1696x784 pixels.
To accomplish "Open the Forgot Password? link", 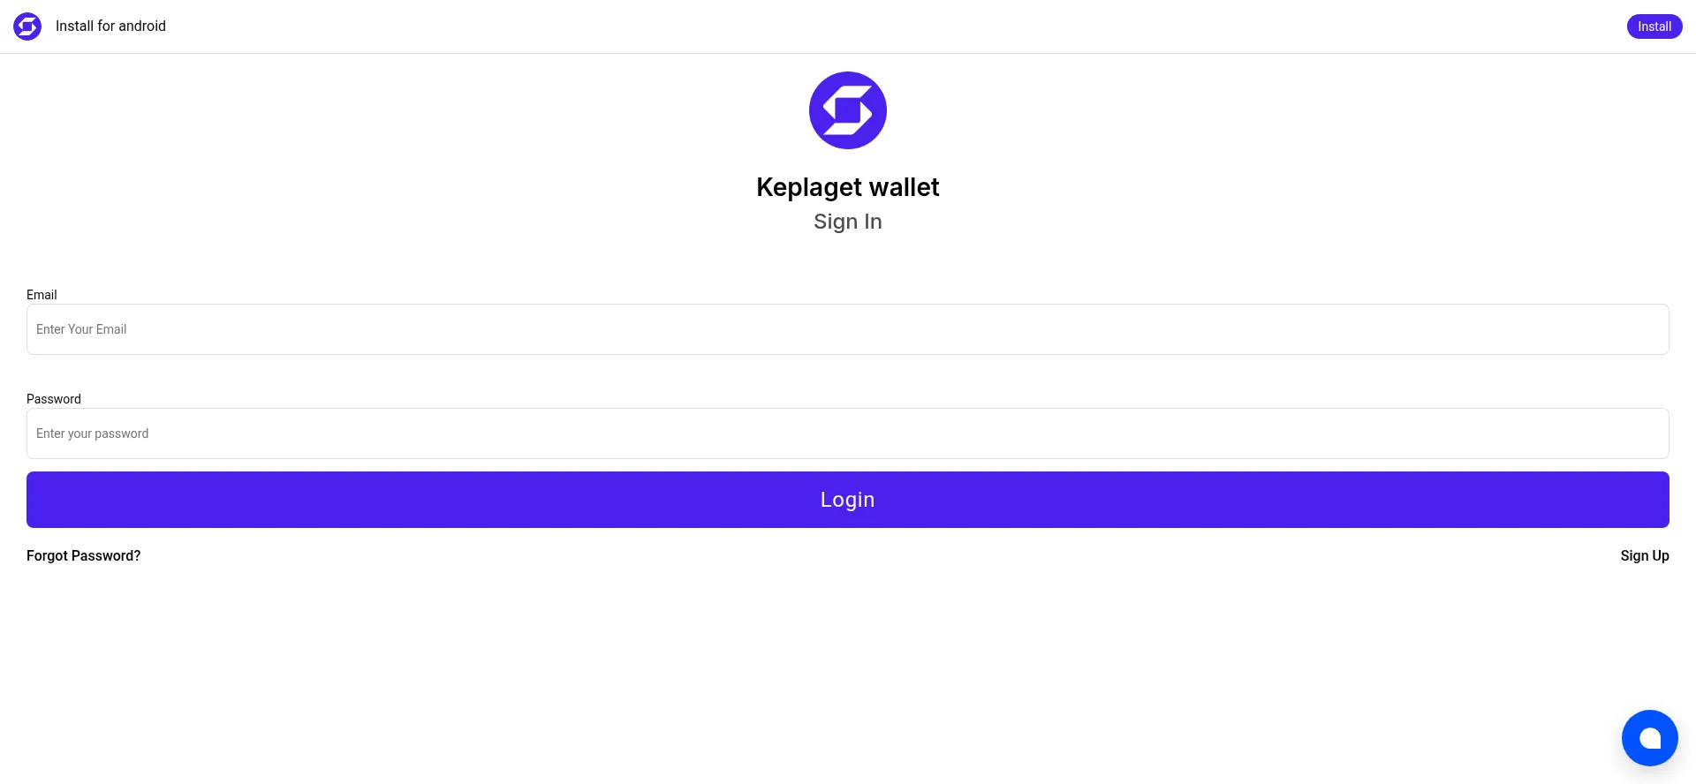I will point(84,555).
